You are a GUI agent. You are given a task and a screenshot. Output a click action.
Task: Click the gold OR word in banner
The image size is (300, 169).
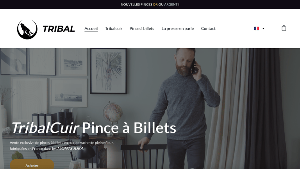(x=155, y=4)
